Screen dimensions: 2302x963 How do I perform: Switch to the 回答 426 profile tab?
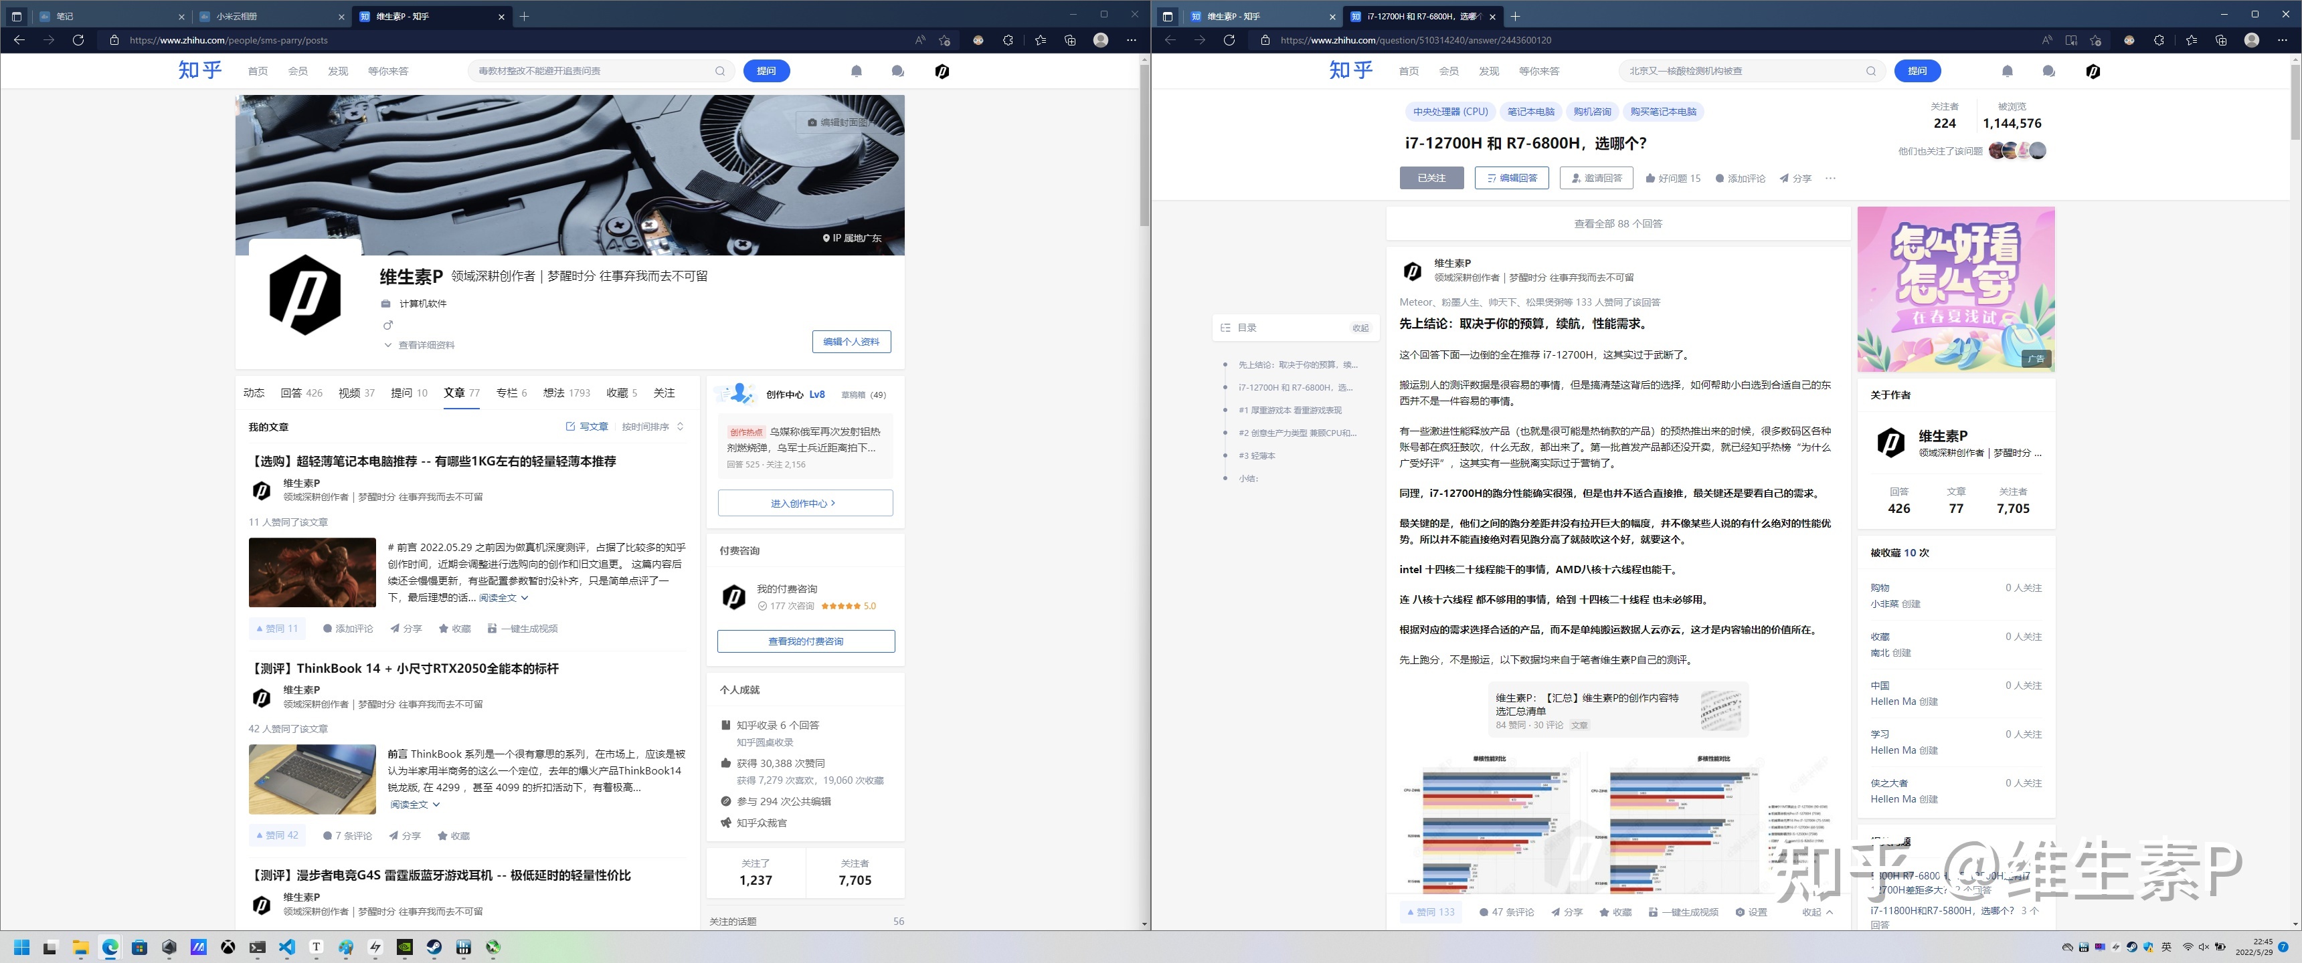pyautogui.click(x=301, y=393)
